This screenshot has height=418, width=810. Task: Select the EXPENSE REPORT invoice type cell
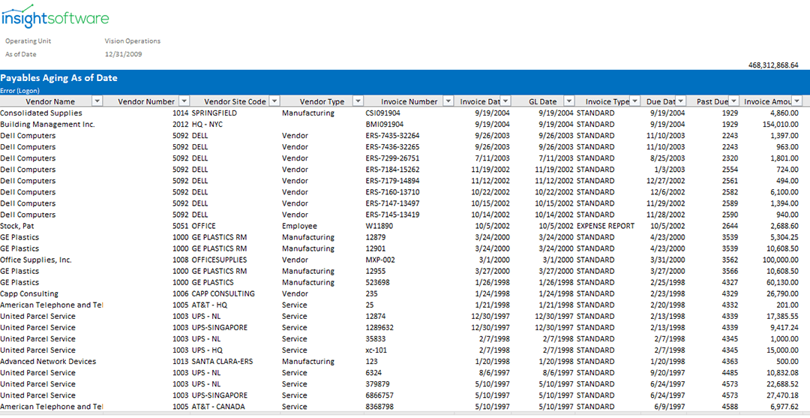605,226
